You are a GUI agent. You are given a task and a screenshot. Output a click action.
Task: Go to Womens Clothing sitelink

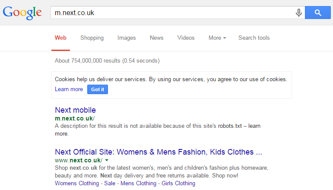77,183
